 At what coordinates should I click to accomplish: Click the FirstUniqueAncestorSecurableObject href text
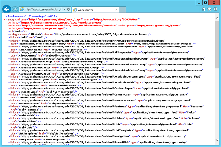pyautogui.click(x=159, y=44)
